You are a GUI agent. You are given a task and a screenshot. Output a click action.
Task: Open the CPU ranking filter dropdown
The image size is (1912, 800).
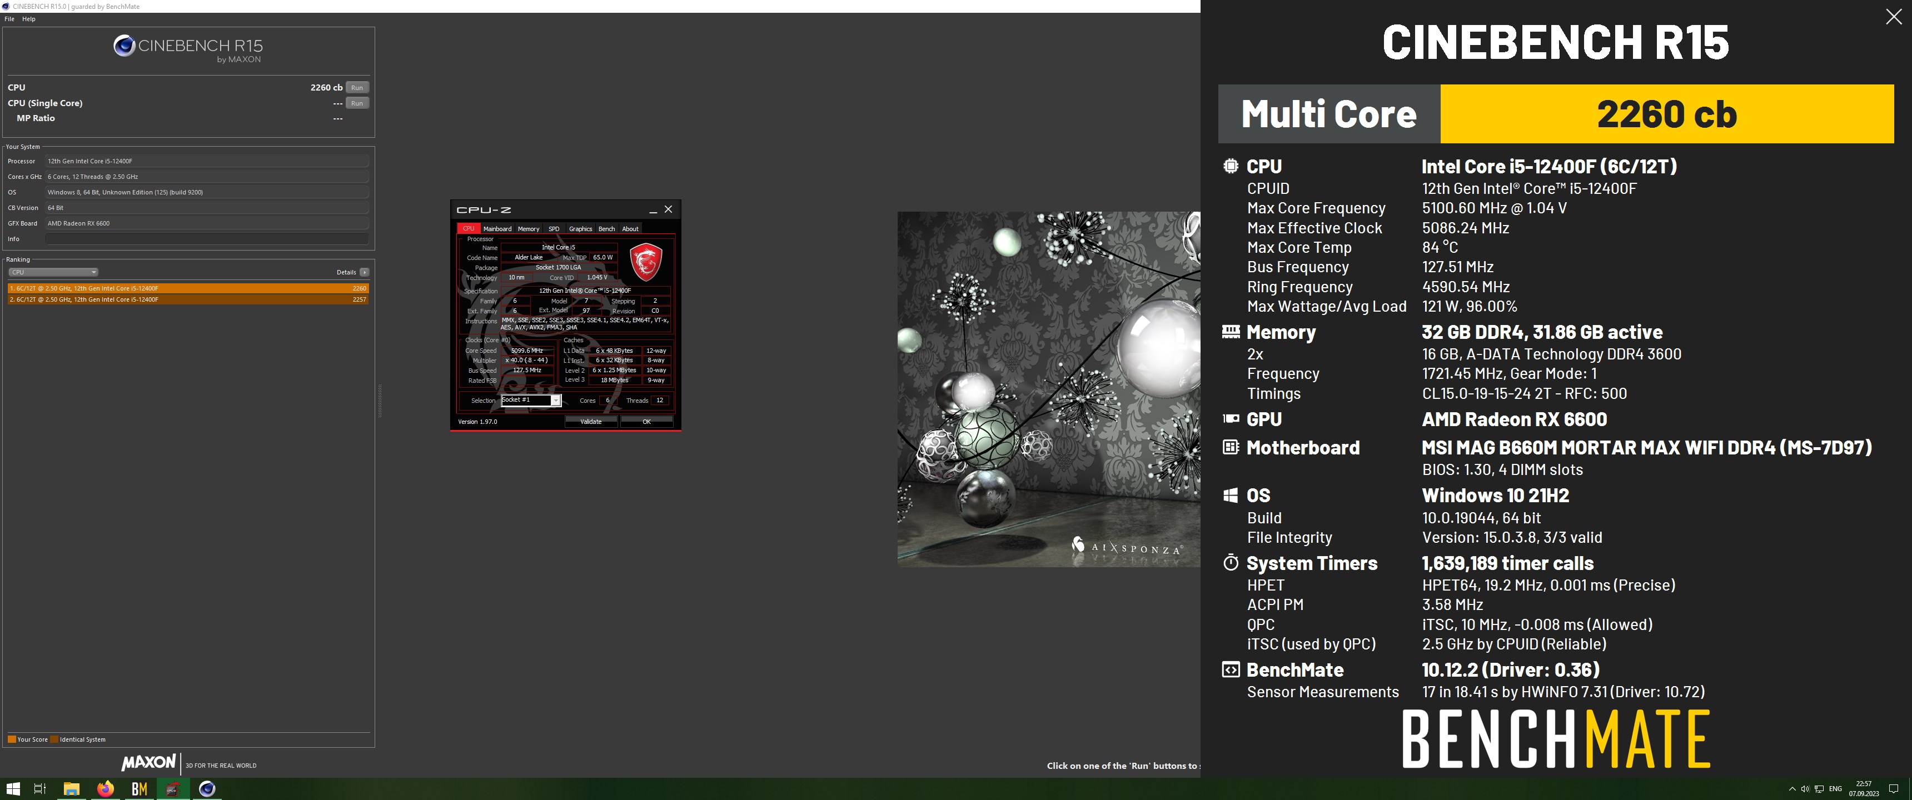[x=53, y=272]
